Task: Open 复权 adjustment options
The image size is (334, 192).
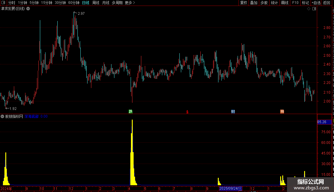Action: (x=244, y=3)
